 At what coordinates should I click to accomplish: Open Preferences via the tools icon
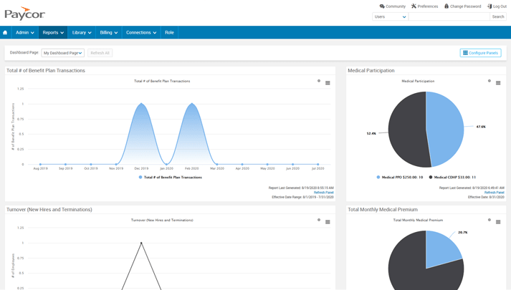click(414, 6)
